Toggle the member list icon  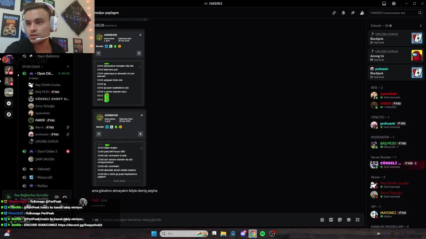[x=362, y=13]
